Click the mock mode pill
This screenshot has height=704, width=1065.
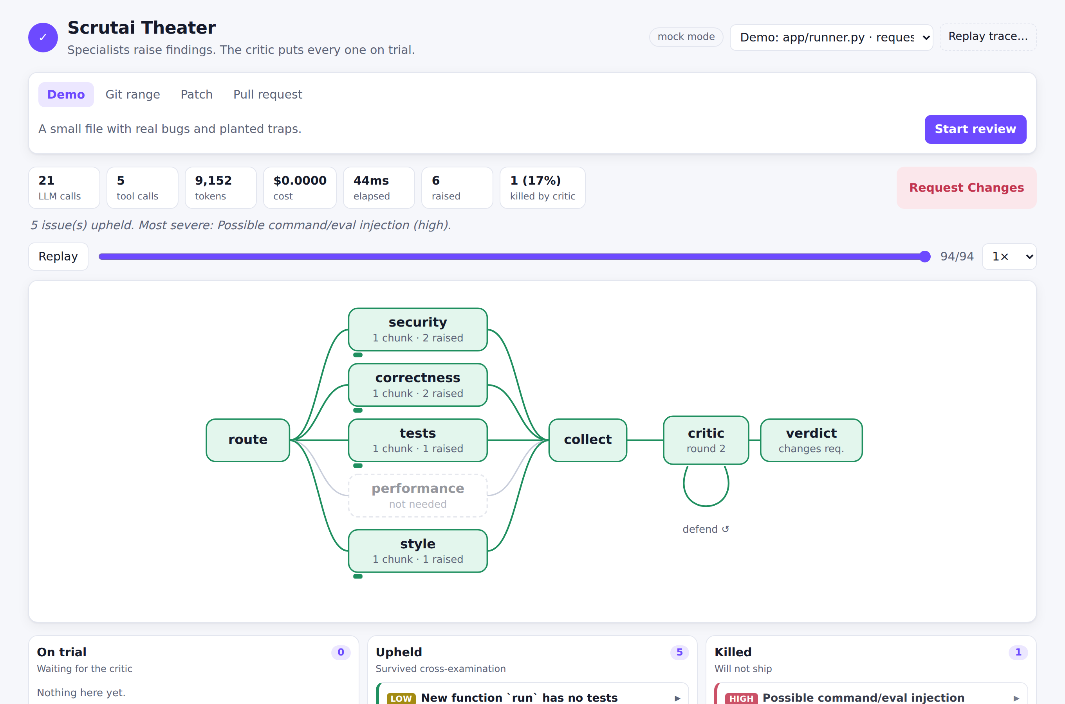686,37
